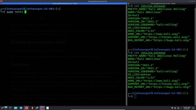Open the white document text editor icon
Screen dimensions: 196x110
click(x=47, y=108)
